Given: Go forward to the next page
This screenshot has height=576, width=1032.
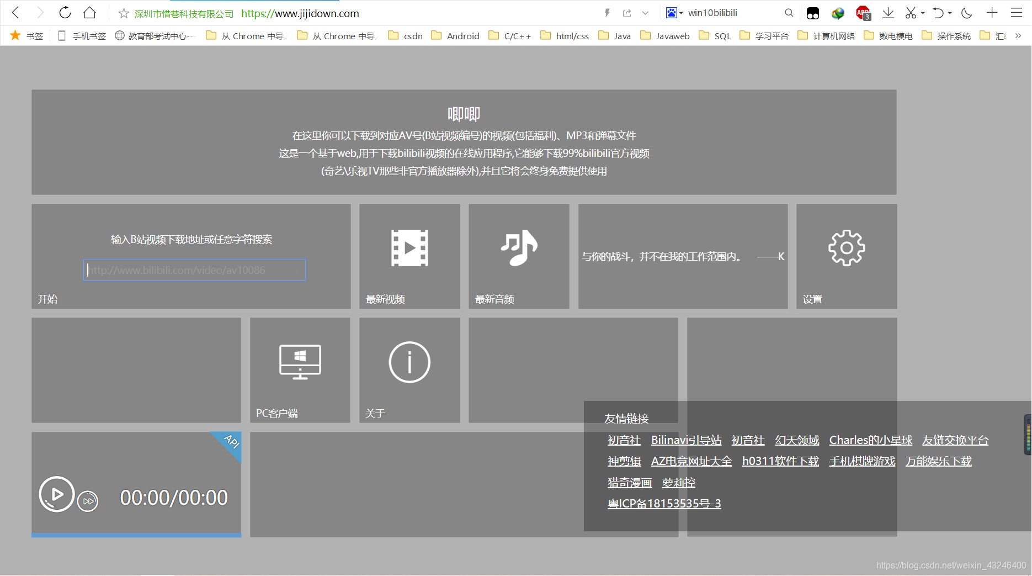Looking at the screenshot, I should pos(40,13).
